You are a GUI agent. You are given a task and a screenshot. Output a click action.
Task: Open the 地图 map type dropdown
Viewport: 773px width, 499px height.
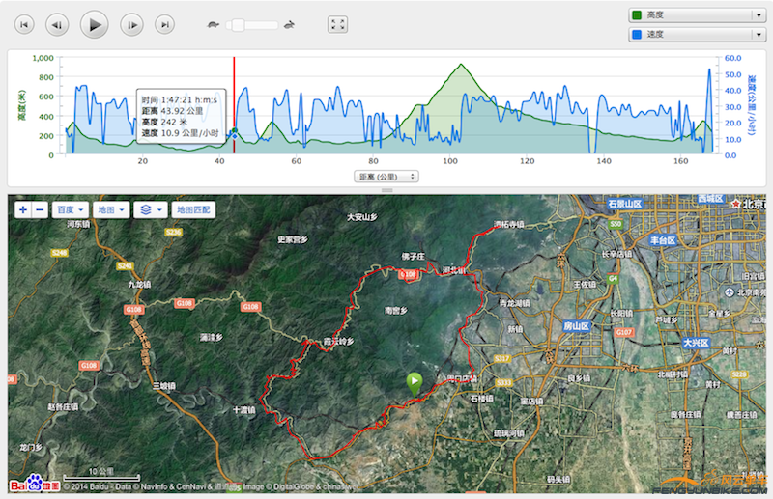point(111,209)
